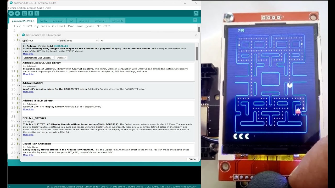Open More info for Digital Rain Animation
Image resolution: width=335 pixels, height=188 pixels.
[x=28, y=155]
